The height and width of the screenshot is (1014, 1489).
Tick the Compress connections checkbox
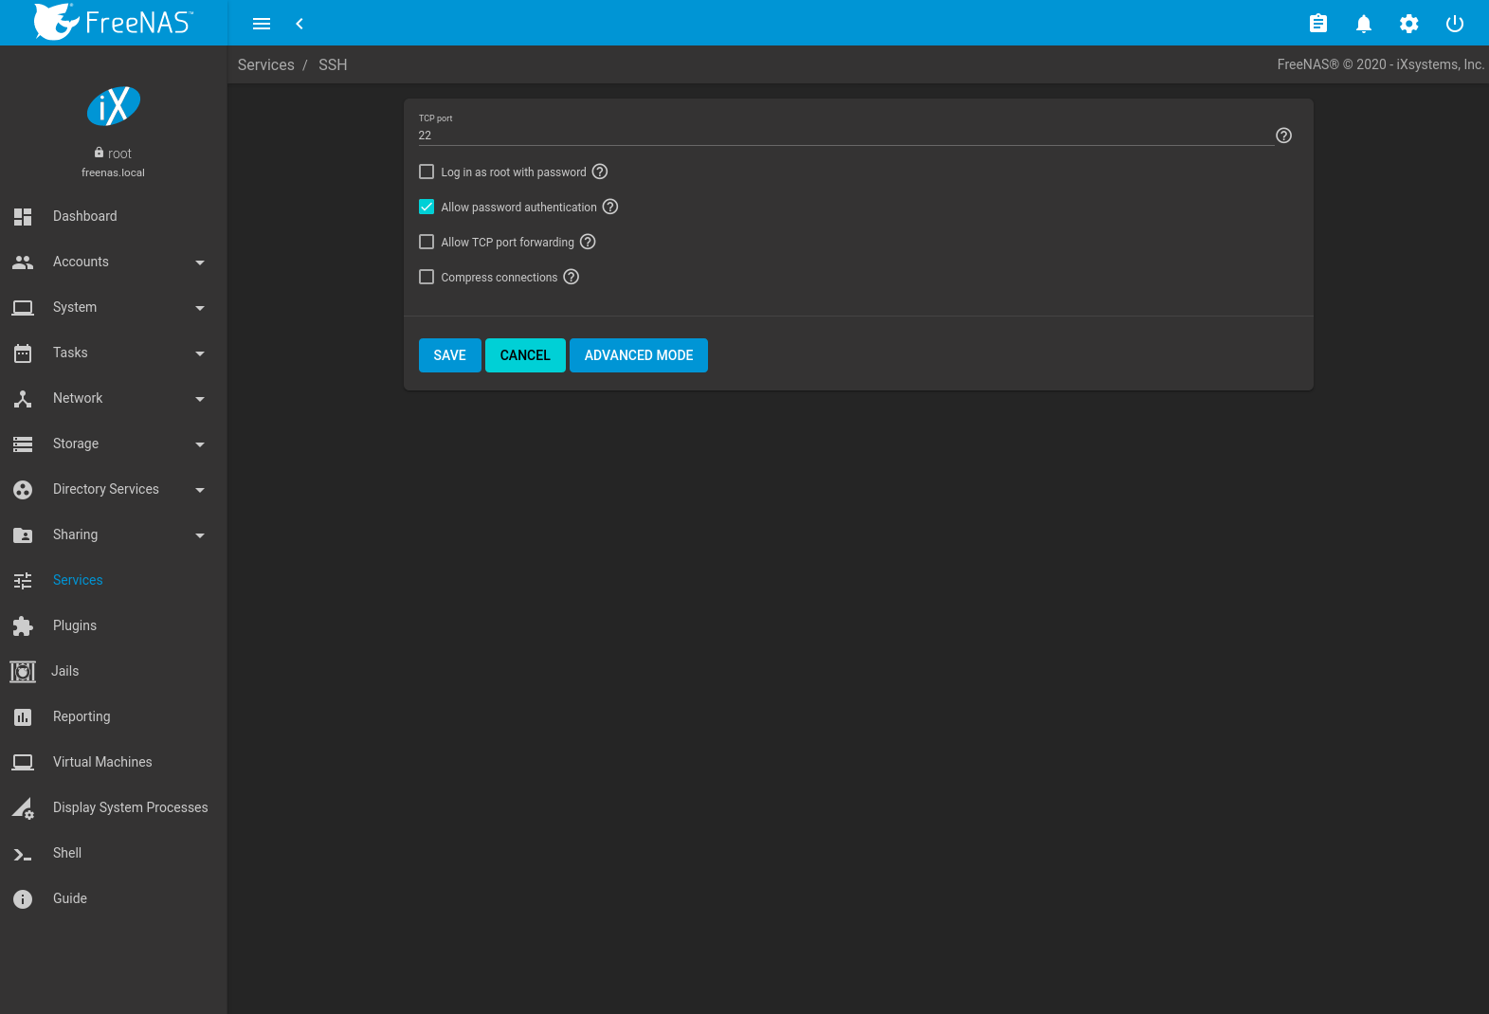click(427, 277)
